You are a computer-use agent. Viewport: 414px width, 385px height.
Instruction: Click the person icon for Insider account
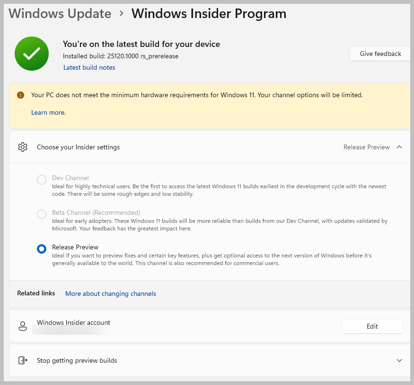pos(22,326)
